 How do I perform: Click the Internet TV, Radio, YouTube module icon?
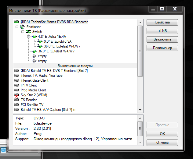tap(17, 76)
